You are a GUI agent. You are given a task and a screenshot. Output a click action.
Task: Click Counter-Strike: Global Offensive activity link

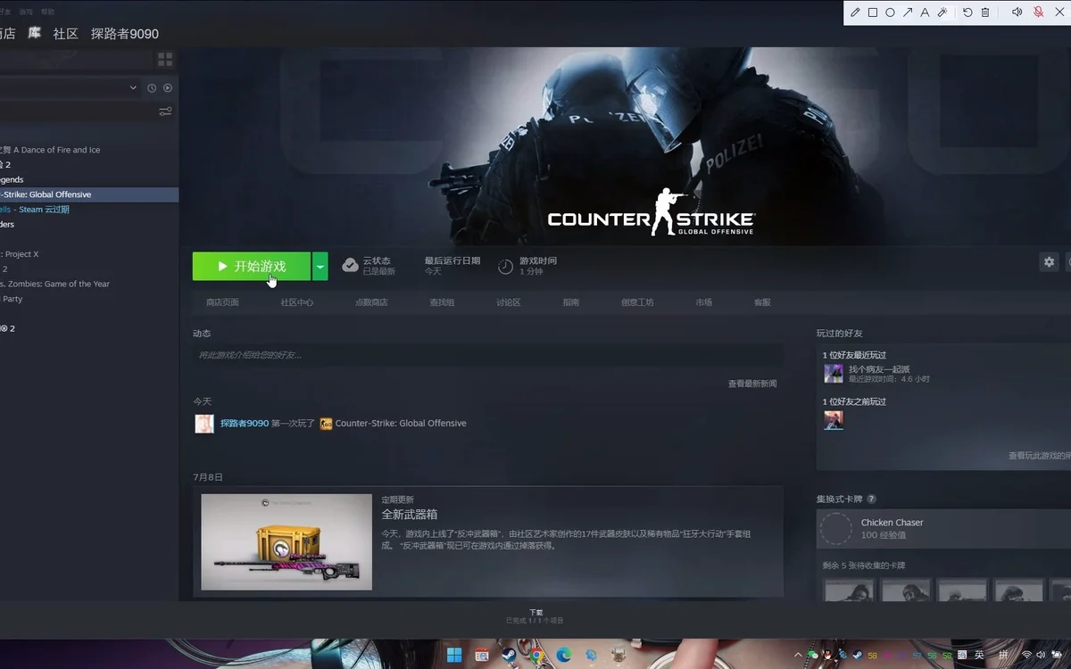pos(401,423)
